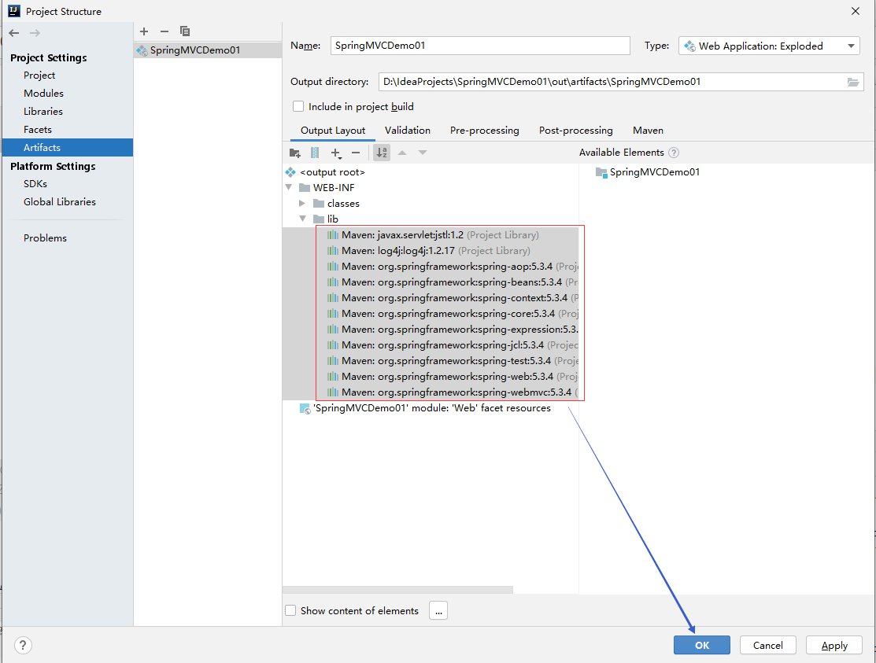Screen dimensions: 876x663
Task: Select the jstl:1.2 library row
Action: (x=431, y=235)
